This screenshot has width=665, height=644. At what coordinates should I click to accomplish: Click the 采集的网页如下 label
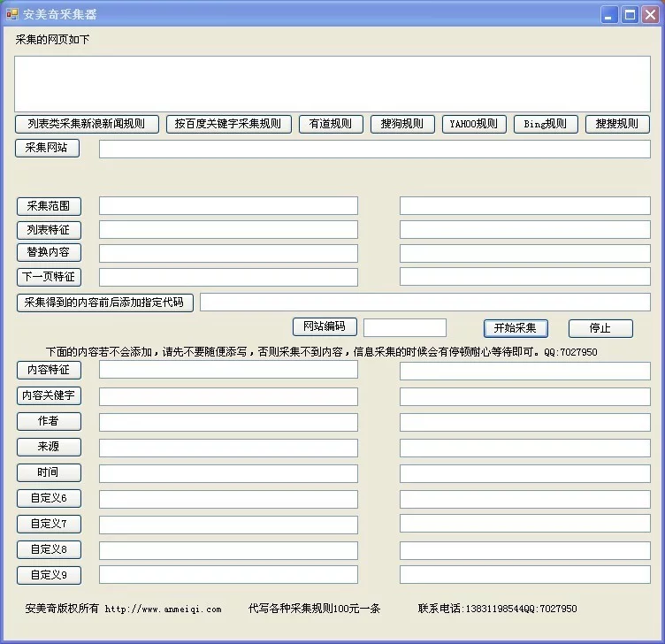pos(52,40)
